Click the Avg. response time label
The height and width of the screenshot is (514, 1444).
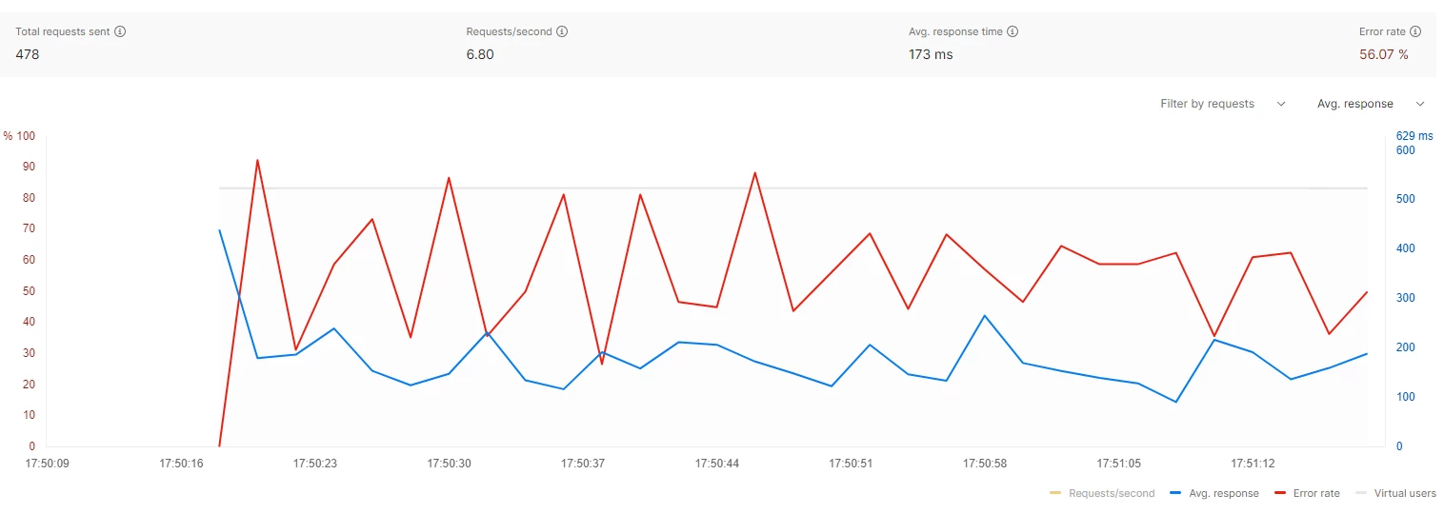point(955,31)
